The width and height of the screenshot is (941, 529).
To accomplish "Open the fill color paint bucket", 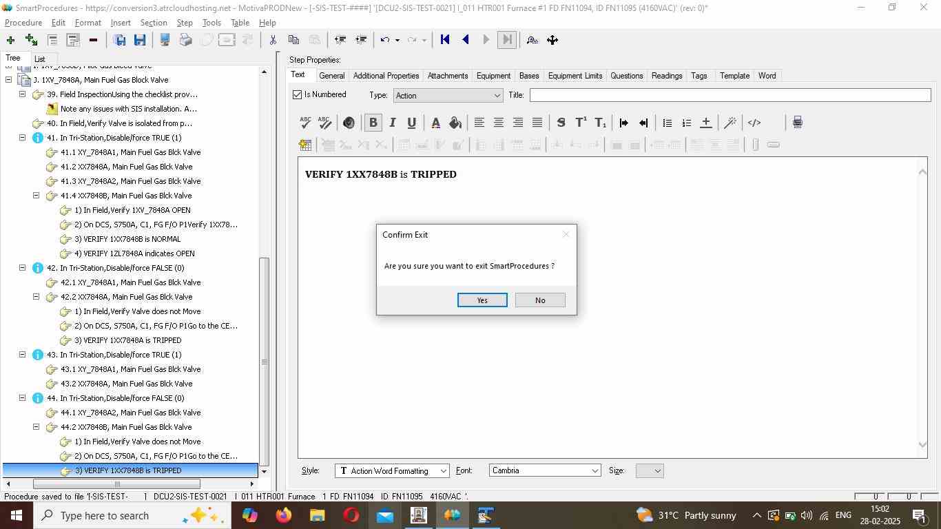I will (455, 123).
